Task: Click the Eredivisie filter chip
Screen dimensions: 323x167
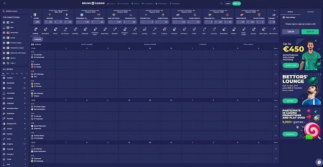Action: point(38,39)
